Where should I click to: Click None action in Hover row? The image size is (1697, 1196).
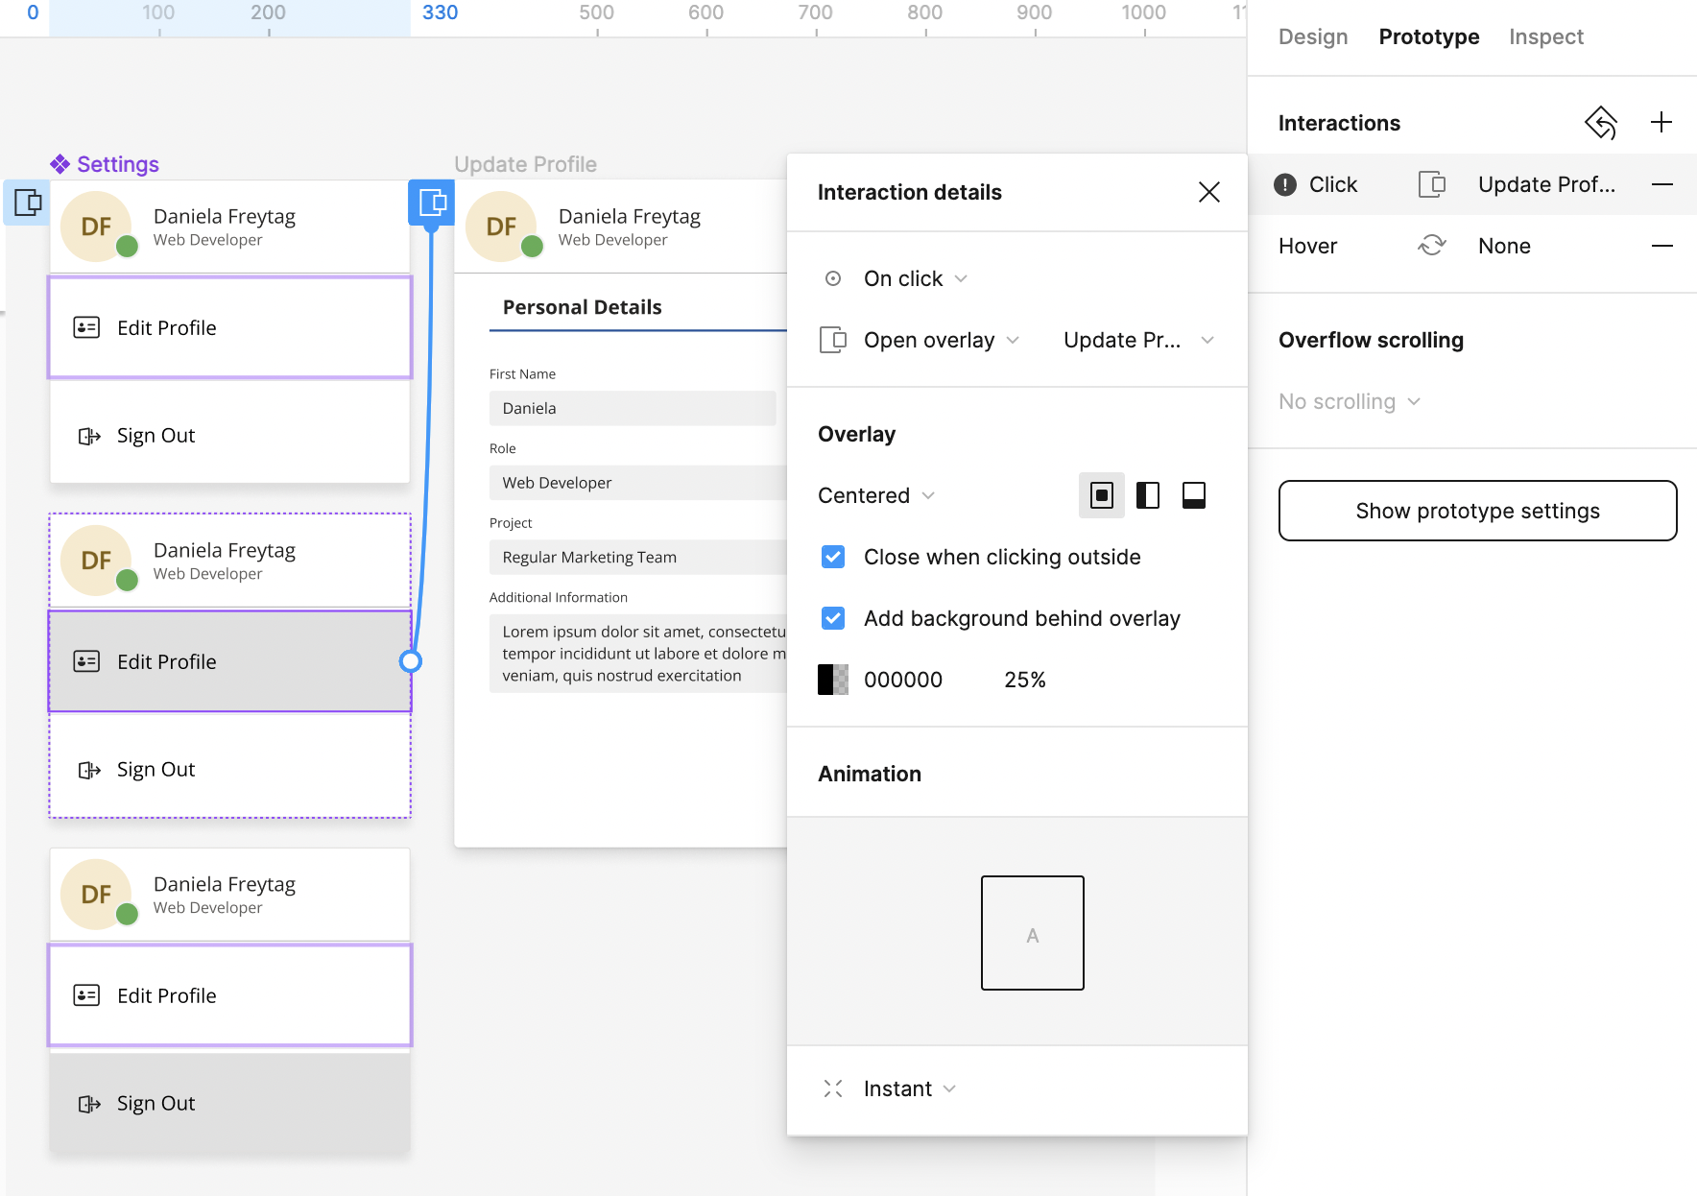pos(1504,246)
